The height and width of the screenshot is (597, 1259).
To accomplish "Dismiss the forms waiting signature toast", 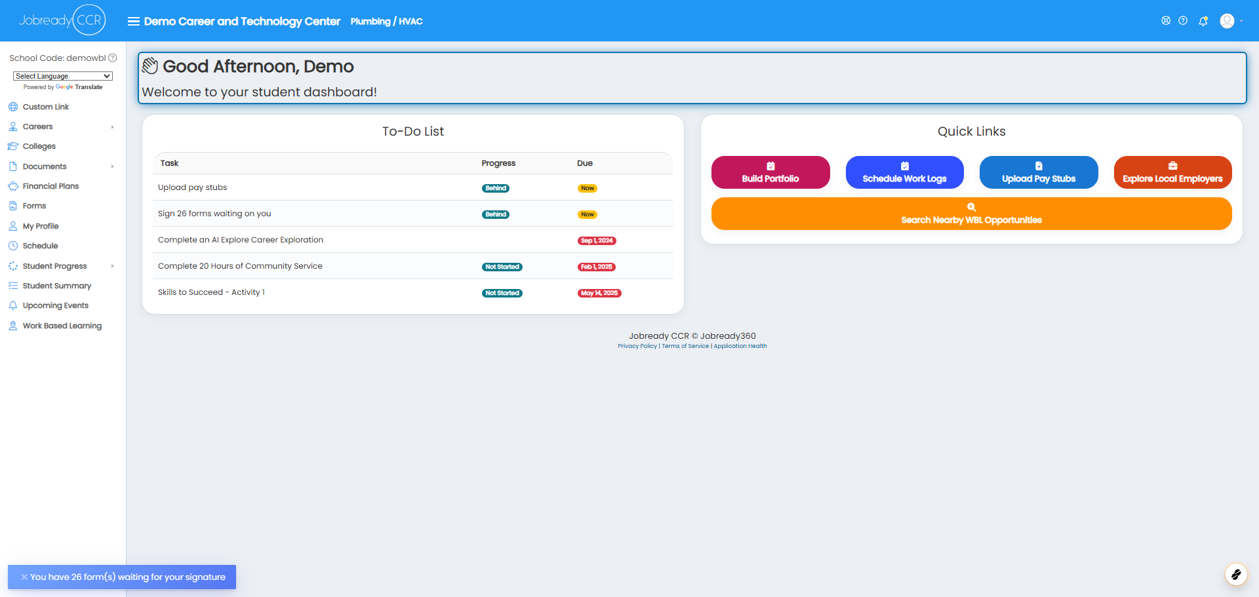I will pyautogui.click(x=24, y=577).
